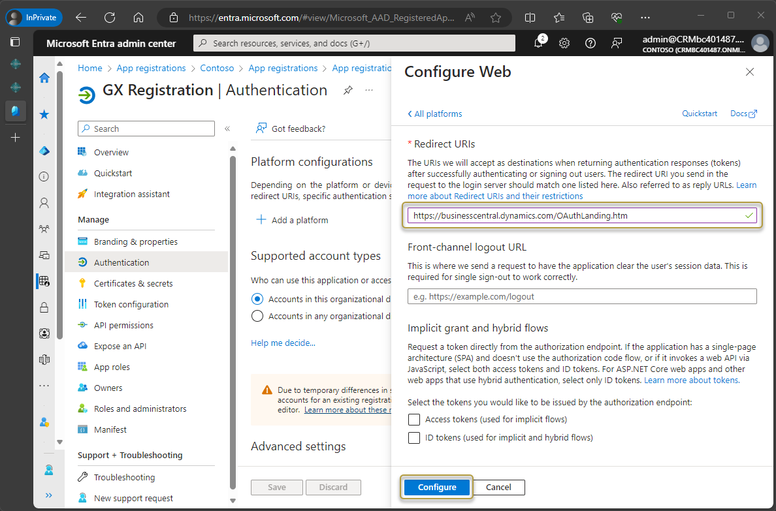Screen dimensions: 776x511
Task: Open API permissions menu item
Action: point(123,326)
